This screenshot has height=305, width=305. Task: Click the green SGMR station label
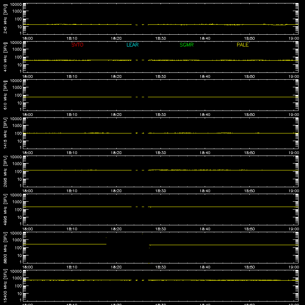(186, 45)
